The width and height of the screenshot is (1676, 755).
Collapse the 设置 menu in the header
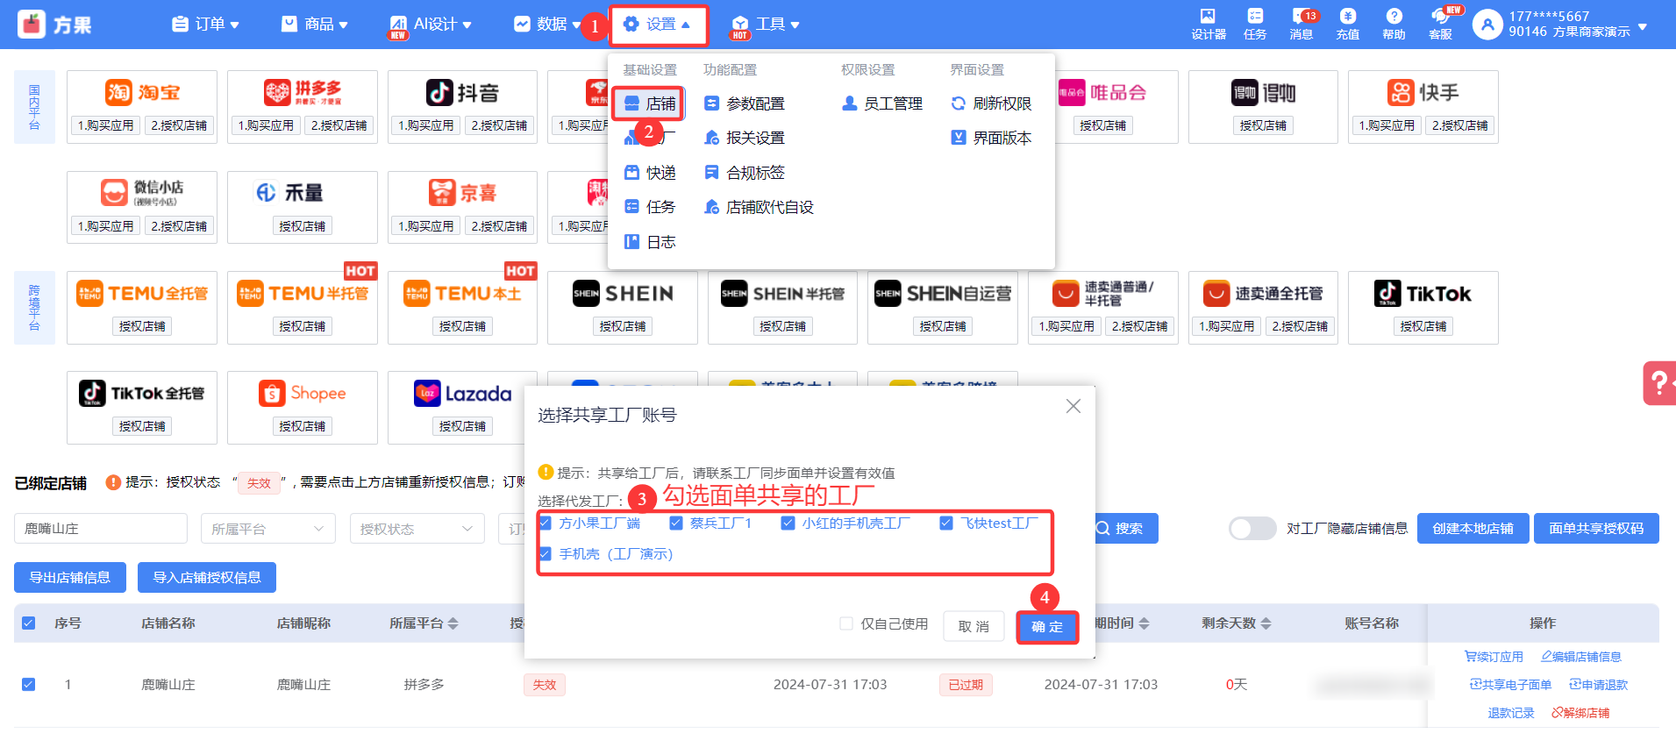tap(657, 25)
